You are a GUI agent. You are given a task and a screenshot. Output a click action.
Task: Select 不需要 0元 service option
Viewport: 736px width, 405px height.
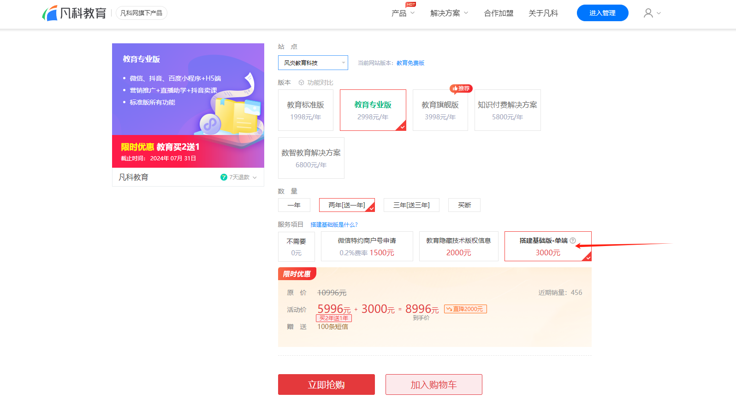(297, 247)
